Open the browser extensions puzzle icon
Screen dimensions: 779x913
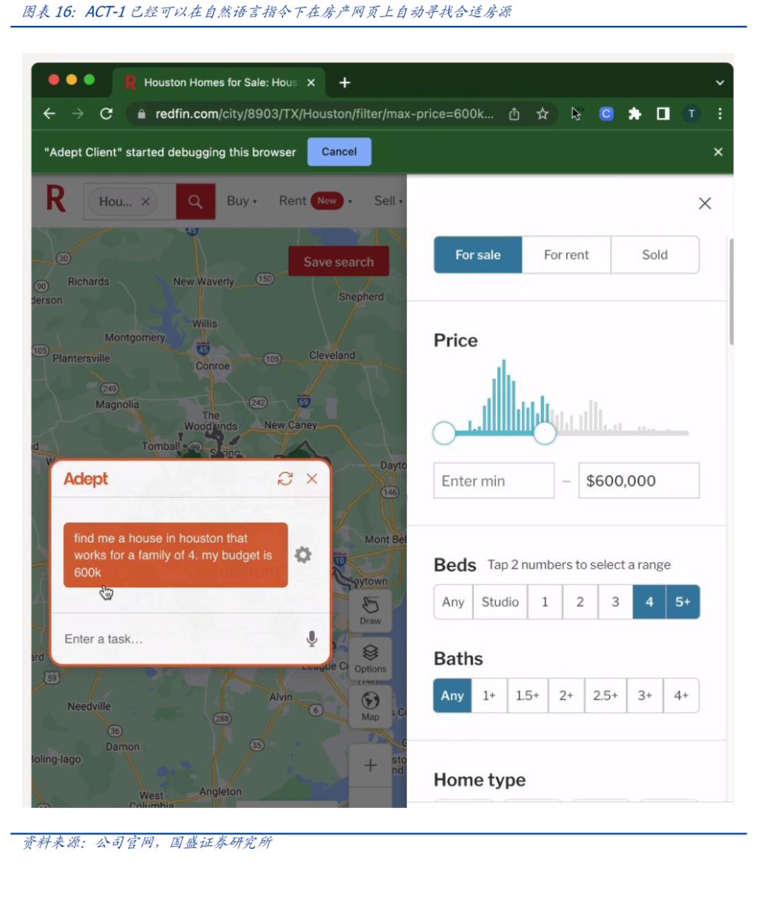(x=634, y=114)
